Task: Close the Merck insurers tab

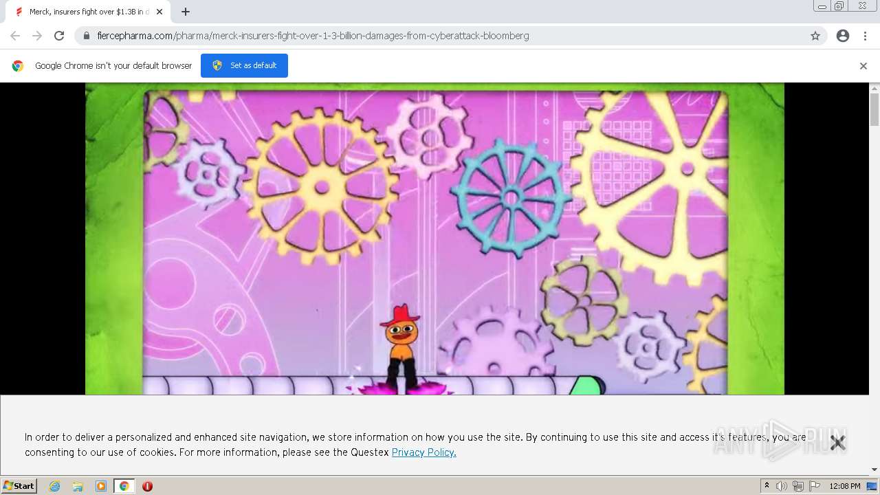Action: [159, 12]
